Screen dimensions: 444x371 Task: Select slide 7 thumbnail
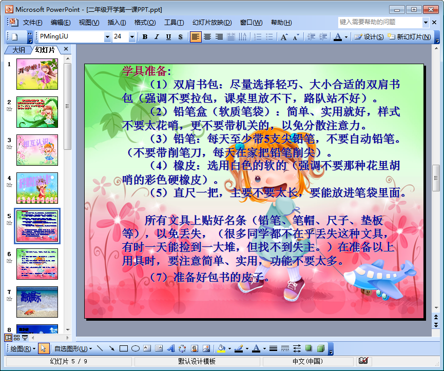[x=37, y=302]
